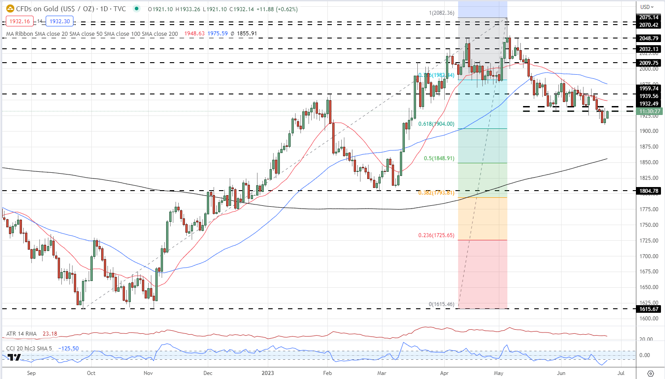Click the gold symbol logo icon
665x379 pixels.
click(x=10, y=9)
